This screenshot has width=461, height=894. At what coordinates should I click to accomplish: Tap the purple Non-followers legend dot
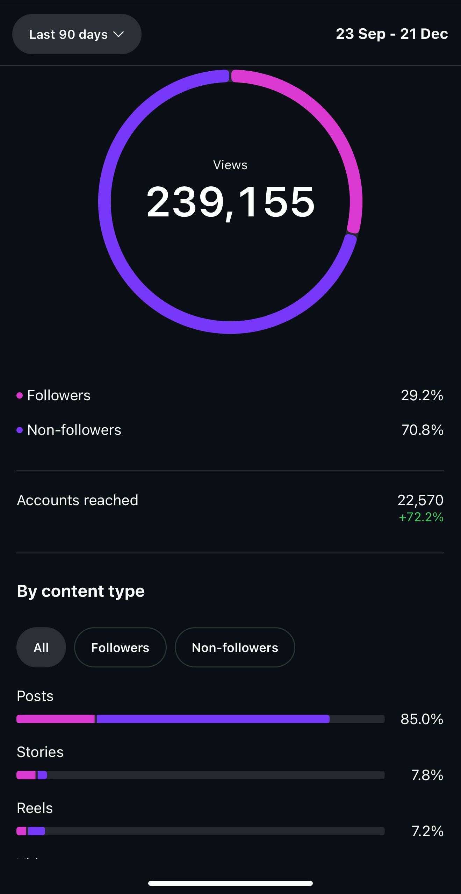20,430
